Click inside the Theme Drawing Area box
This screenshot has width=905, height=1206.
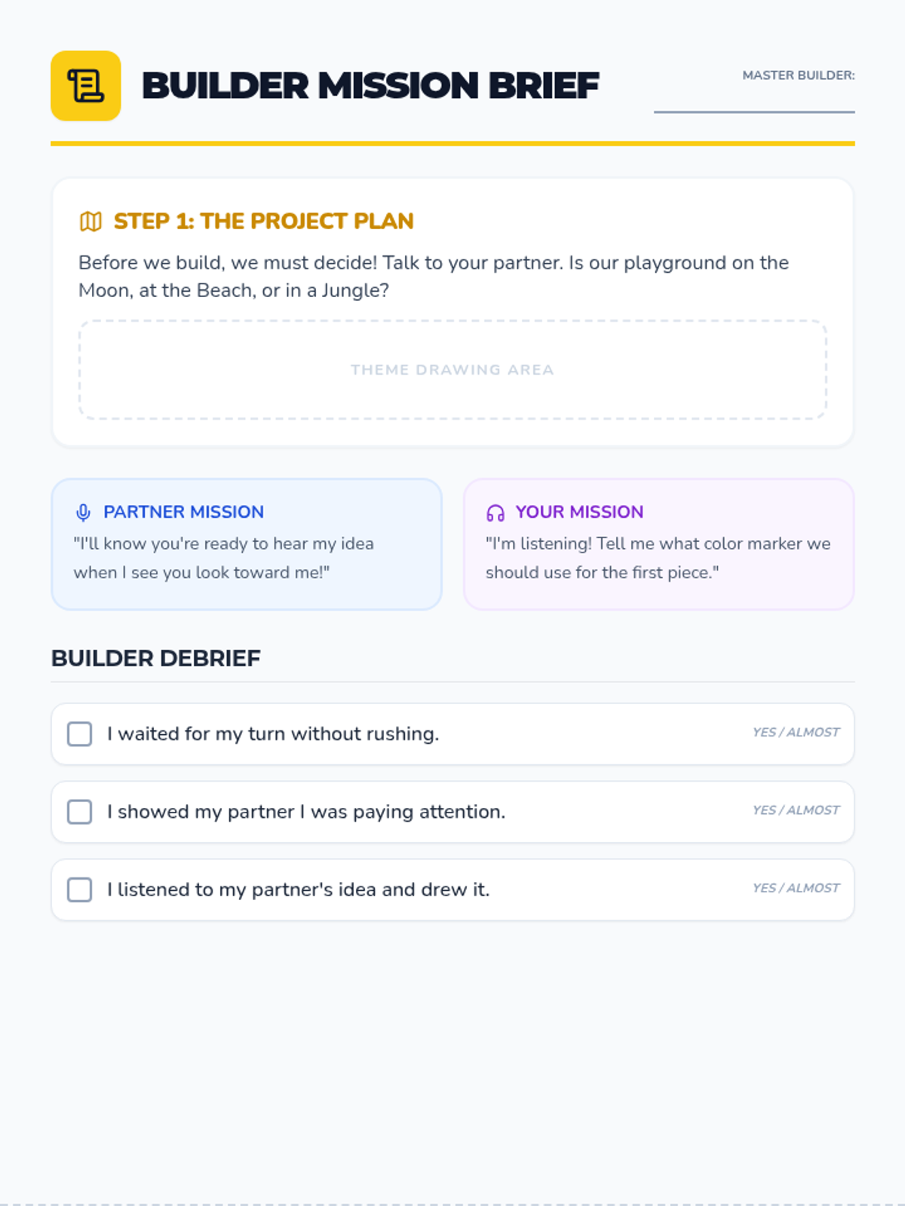pos(452,370)
